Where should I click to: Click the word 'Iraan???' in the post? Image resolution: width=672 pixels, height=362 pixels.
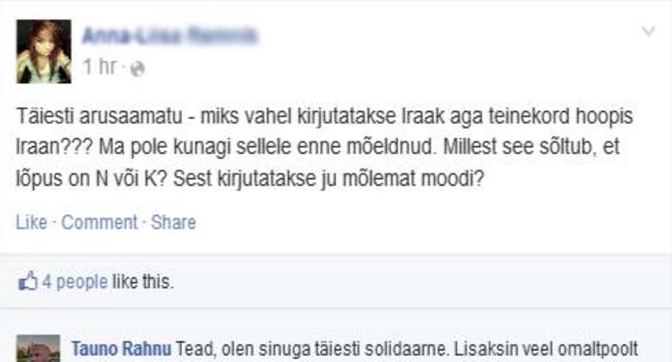54,147
